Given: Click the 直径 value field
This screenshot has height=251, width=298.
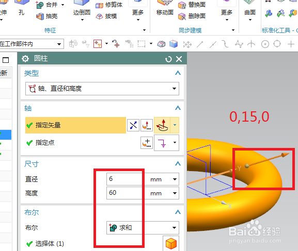Looking at the screenshot, I should (126, 179).
